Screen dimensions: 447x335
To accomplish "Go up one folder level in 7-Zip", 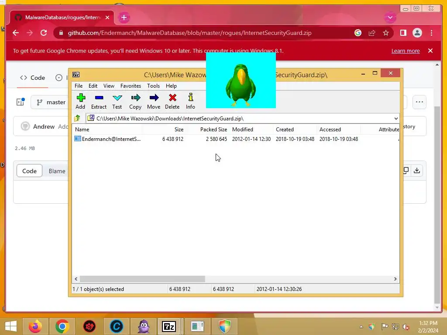I will coord(77,118).
